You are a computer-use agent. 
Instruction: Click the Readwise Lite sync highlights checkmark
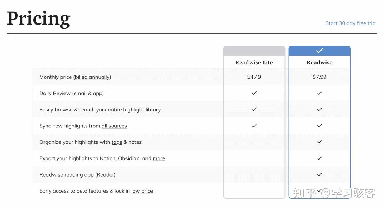(254, 126)
